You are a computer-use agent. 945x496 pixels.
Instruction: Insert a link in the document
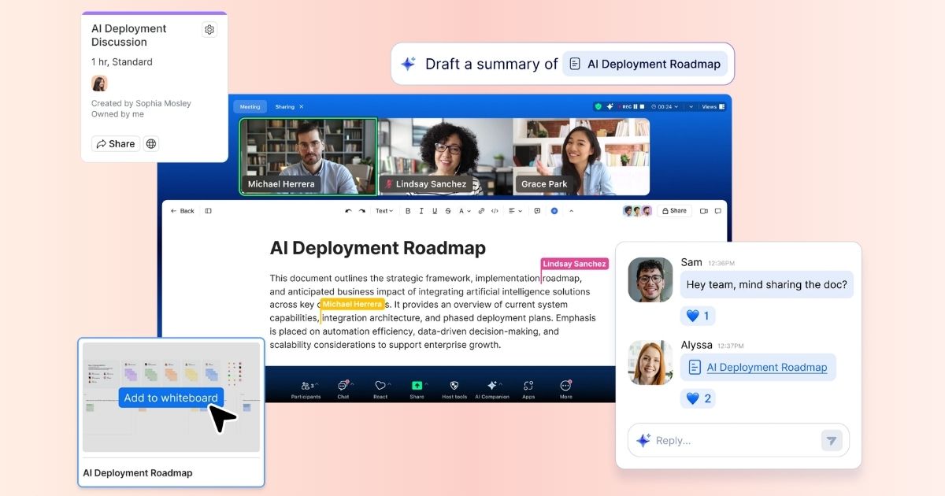pyautogui.click(x=481, y=211)
